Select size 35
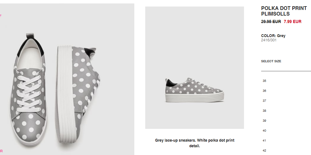 coord(264,81)
